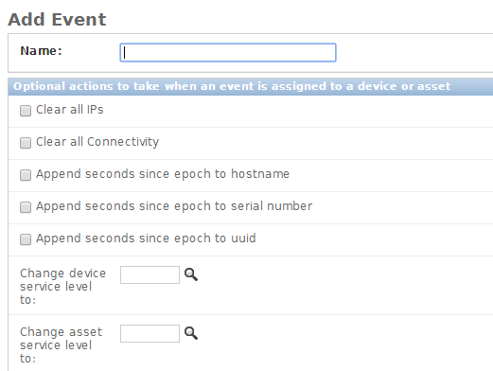Open asset service level lookup magnifier
The width and height of the screenshot is (493, 371).
coord(191,333)
